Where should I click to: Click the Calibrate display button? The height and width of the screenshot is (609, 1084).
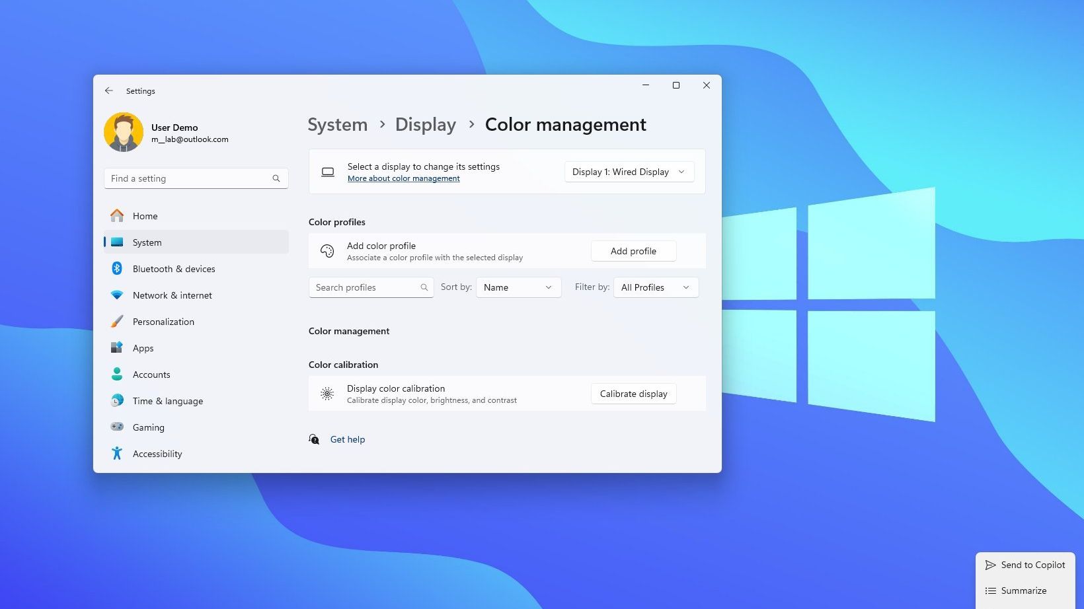[x=633, y=394]
